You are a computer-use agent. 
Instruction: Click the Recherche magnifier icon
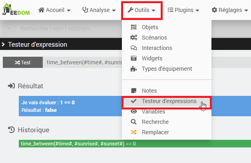134,122
